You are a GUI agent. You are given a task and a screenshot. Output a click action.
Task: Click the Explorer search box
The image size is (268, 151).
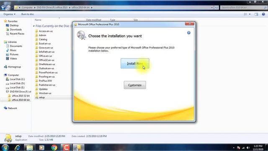click(243, 8)
